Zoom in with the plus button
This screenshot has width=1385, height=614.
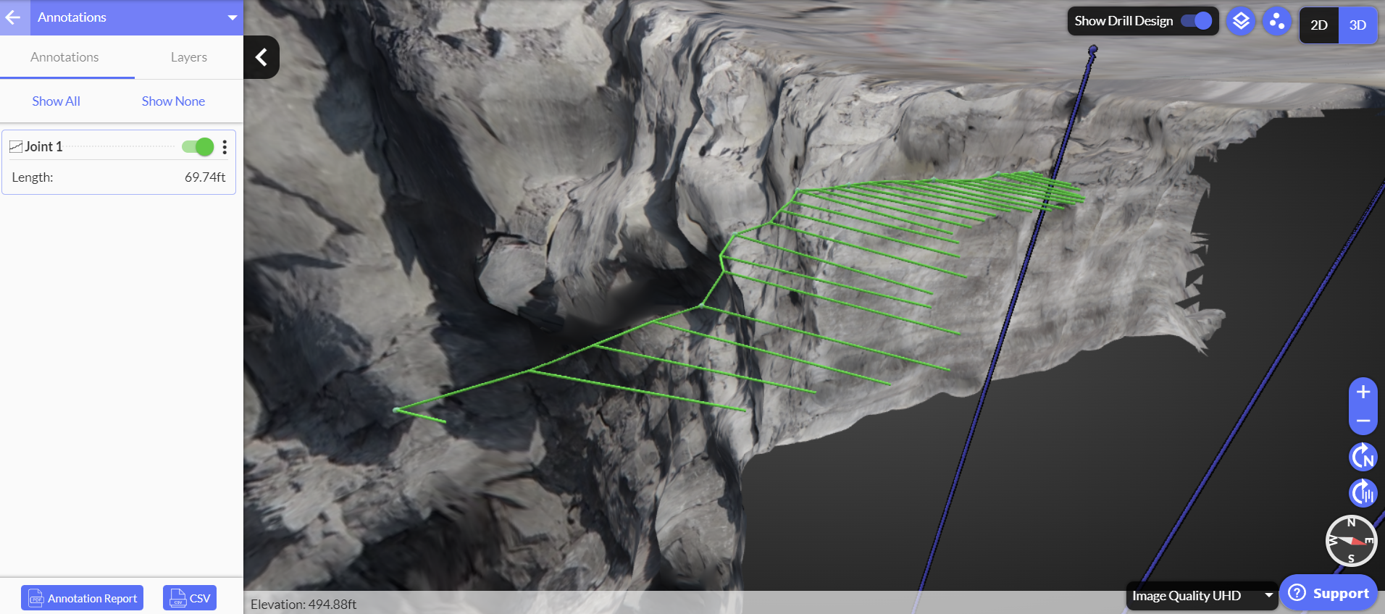point(1363,392)
